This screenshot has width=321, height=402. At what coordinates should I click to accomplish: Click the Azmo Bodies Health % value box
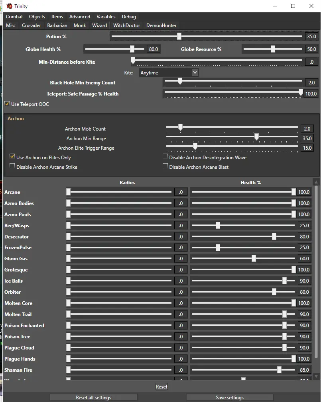(304, 203)
